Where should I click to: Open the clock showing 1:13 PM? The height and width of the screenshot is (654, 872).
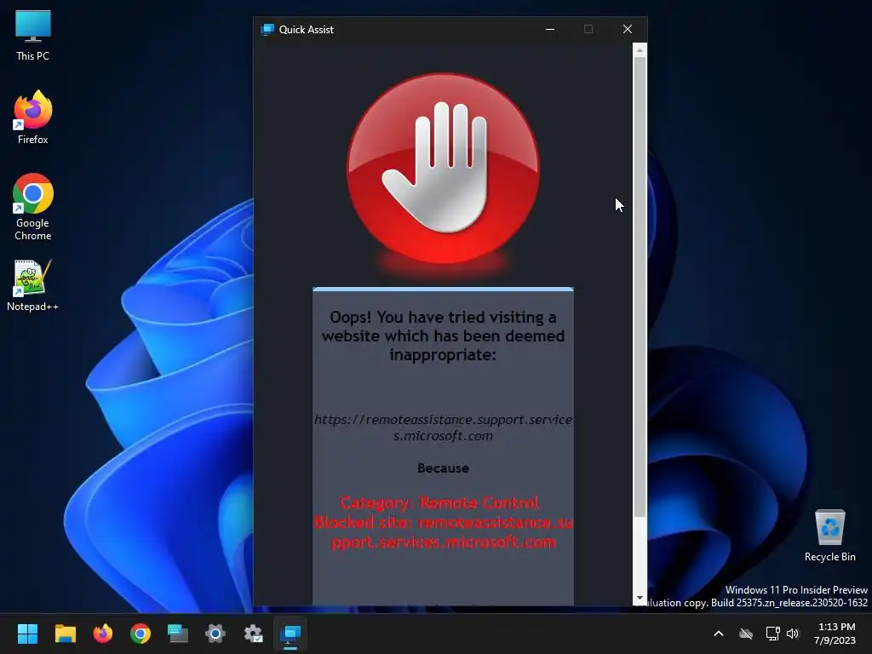[835, 634]
